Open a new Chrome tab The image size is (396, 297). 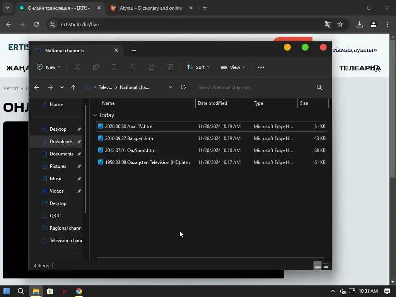[205, 8]
